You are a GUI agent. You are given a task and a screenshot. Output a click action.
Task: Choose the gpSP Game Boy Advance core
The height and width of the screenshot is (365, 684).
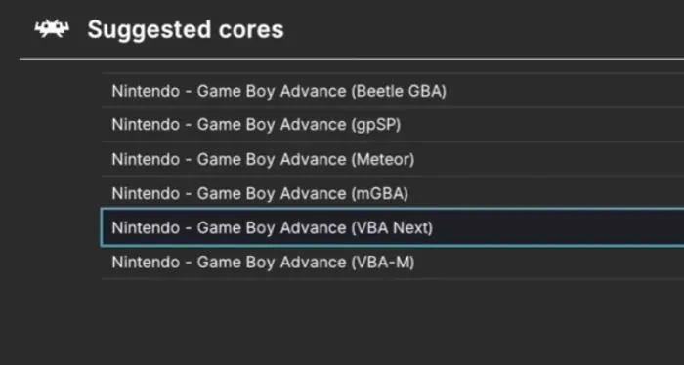coord(393,124)
